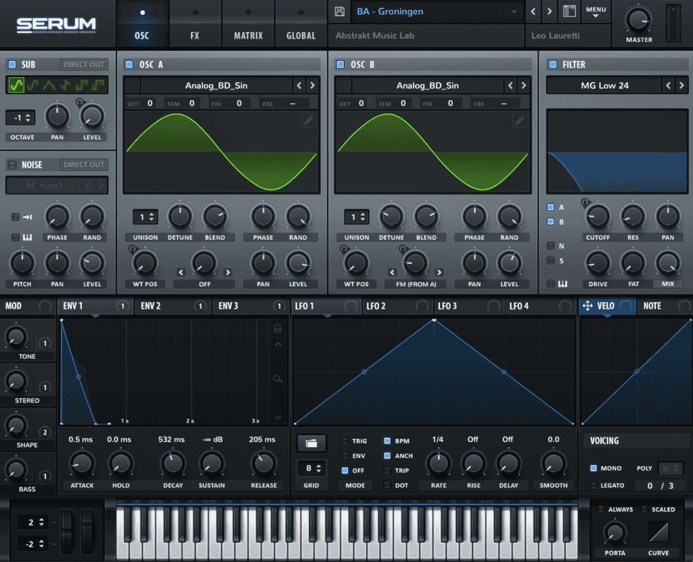This screenshot has width=693, height=562.
Task: Toggle the LFO BPM sync checkbox
Action: point(387,441)
